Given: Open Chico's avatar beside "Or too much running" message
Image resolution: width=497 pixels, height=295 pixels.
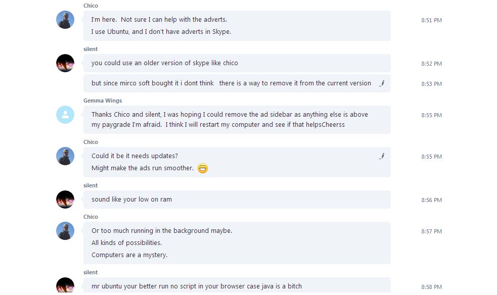Looking at the screenshot, I should [x=65, y=231].
